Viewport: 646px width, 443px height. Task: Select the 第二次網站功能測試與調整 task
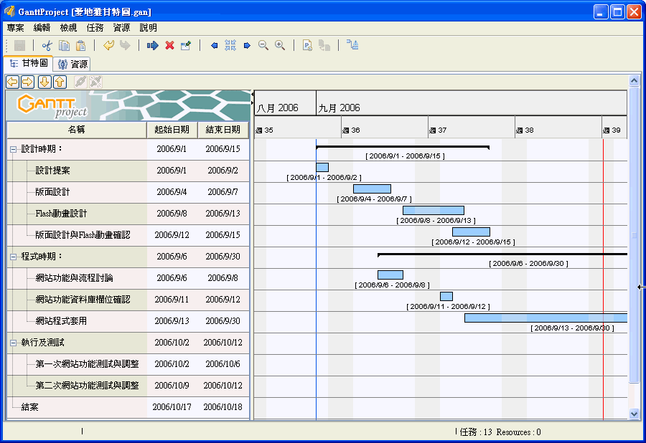(128, 386)
